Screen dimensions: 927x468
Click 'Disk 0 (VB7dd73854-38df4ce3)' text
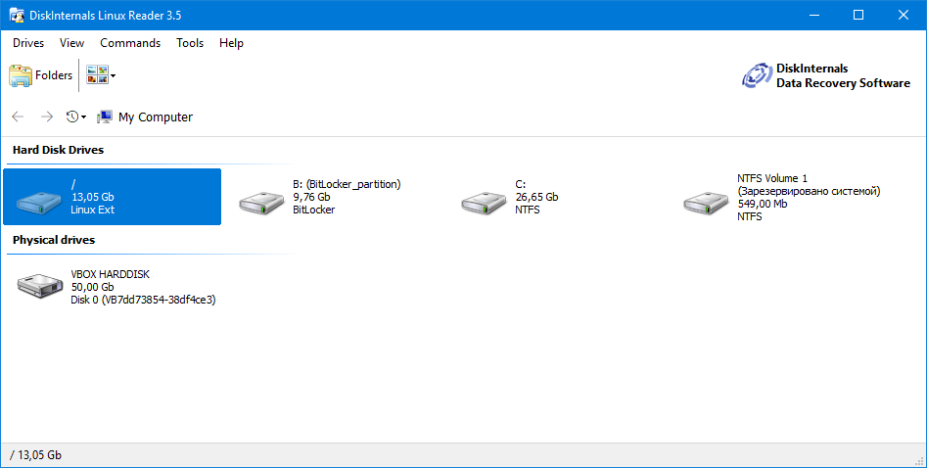(143, 300)
